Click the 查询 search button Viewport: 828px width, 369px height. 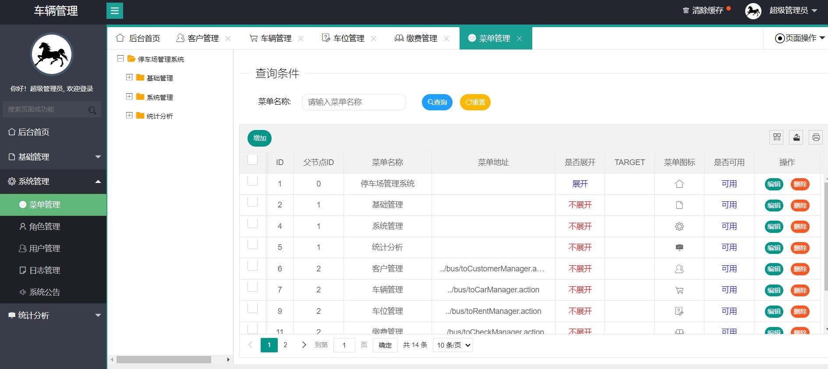pyautogui.click(x=437, y=102)
